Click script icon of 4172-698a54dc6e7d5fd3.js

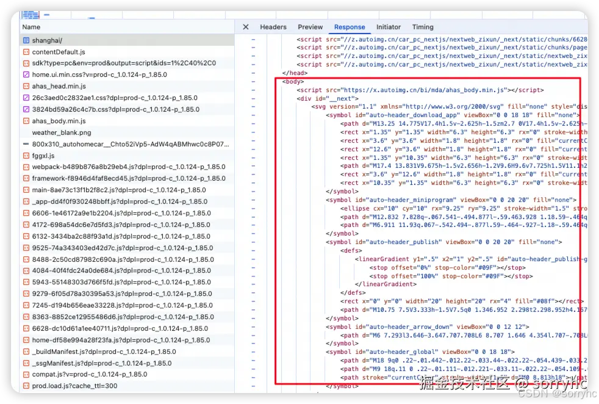tap(26, 225)
